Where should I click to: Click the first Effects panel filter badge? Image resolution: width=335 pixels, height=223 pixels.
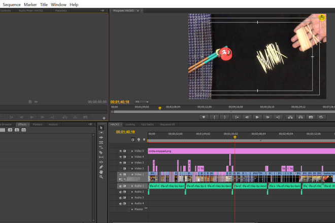tap(10, 130)
